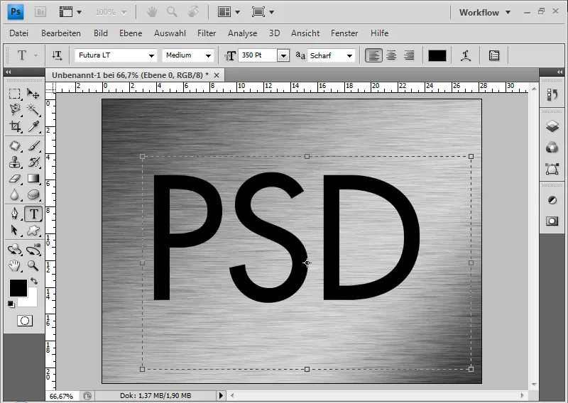Open the font size dropdown arrow

pyautogui.click(x=283, y=56)
